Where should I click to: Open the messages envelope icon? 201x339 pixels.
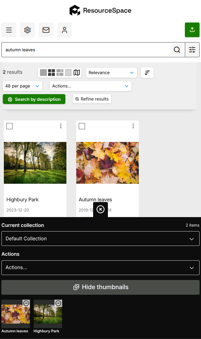(x=46, y=30)
